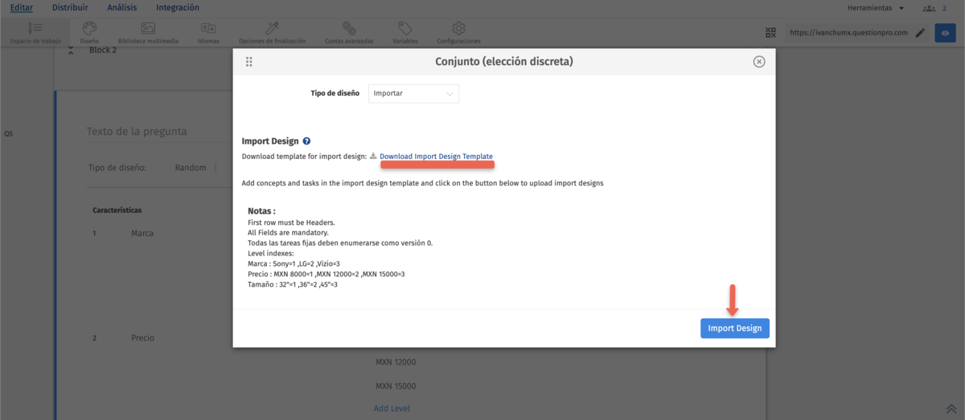Switch to the Integración tab
The width and height of the screenshot is (965, 420).
pos(178,8)
